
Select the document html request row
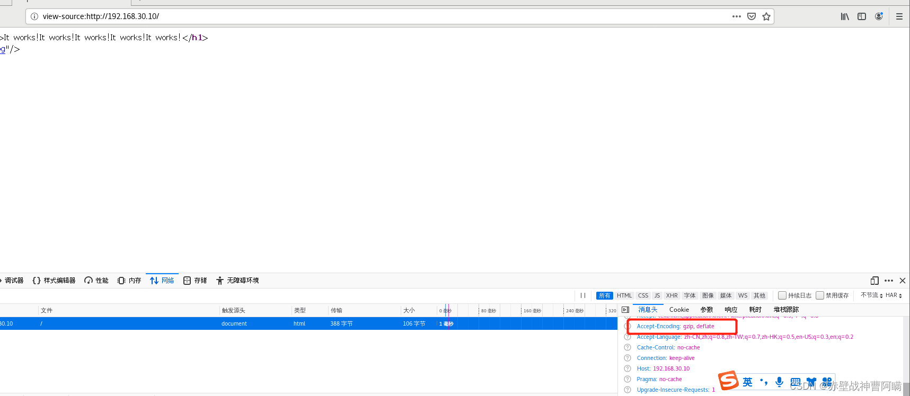coord(308,323)
